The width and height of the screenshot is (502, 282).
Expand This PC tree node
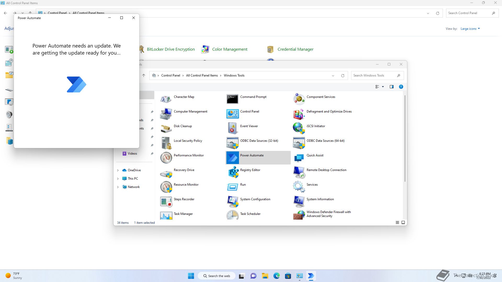pyautogui.click(x=118, y=179)
